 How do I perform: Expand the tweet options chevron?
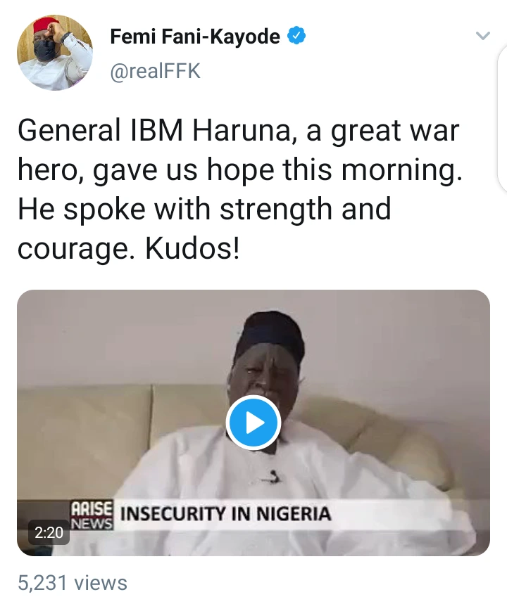(x=482, y=37)
